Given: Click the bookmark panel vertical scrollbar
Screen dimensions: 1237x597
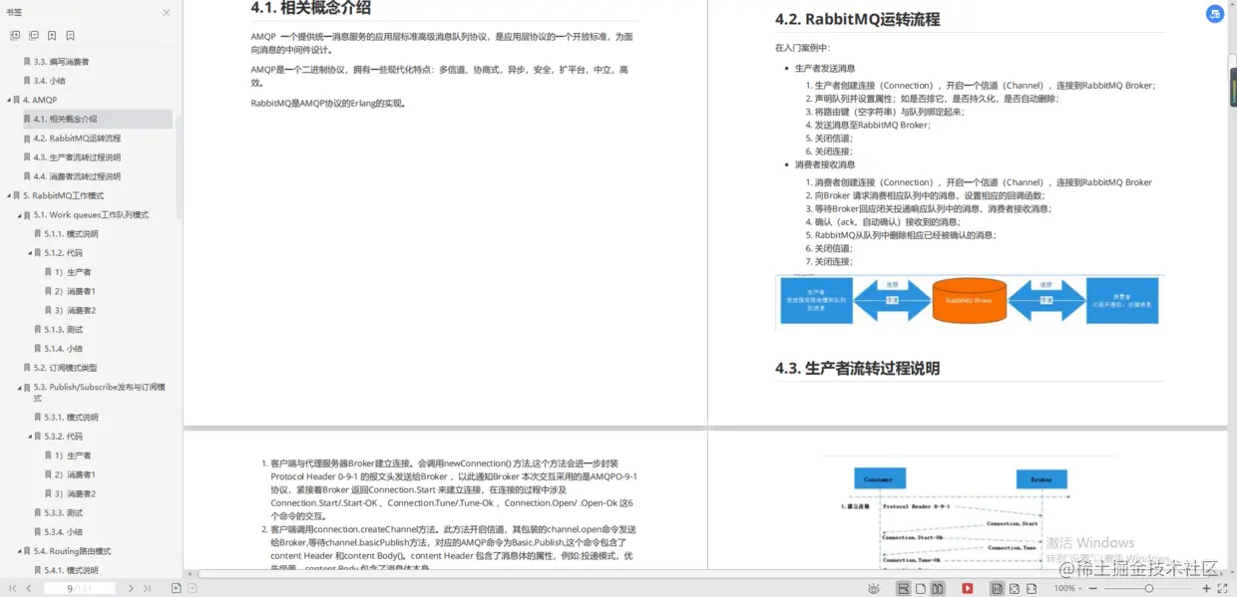Looking at the screenshot, I should pos(180,166).
